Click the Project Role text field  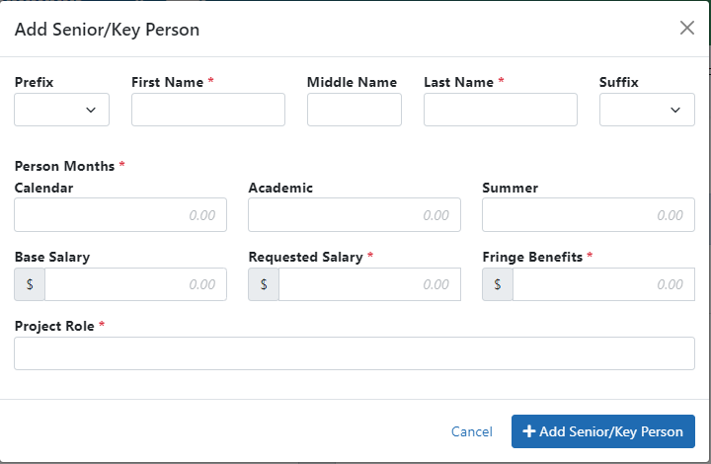354,353
